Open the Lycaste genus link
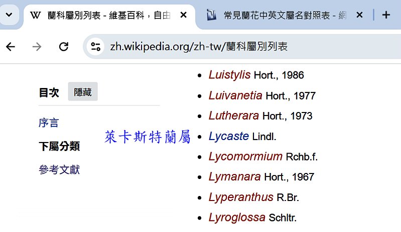The image size is (401, 232). coord(228,136)
